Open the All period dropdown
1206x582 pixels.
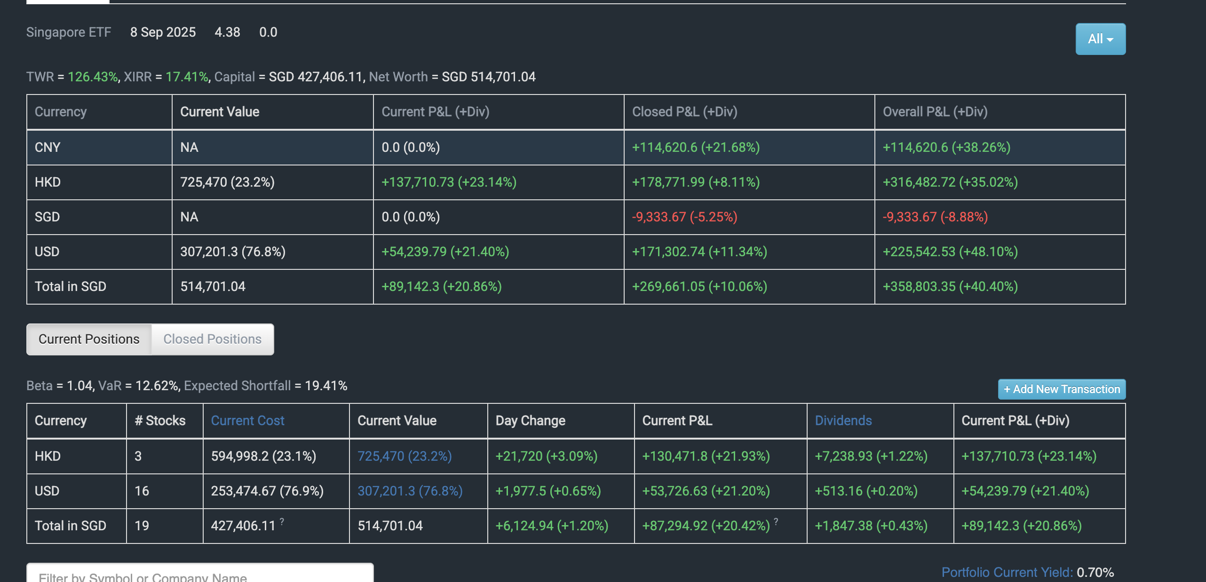(1100, 39)
